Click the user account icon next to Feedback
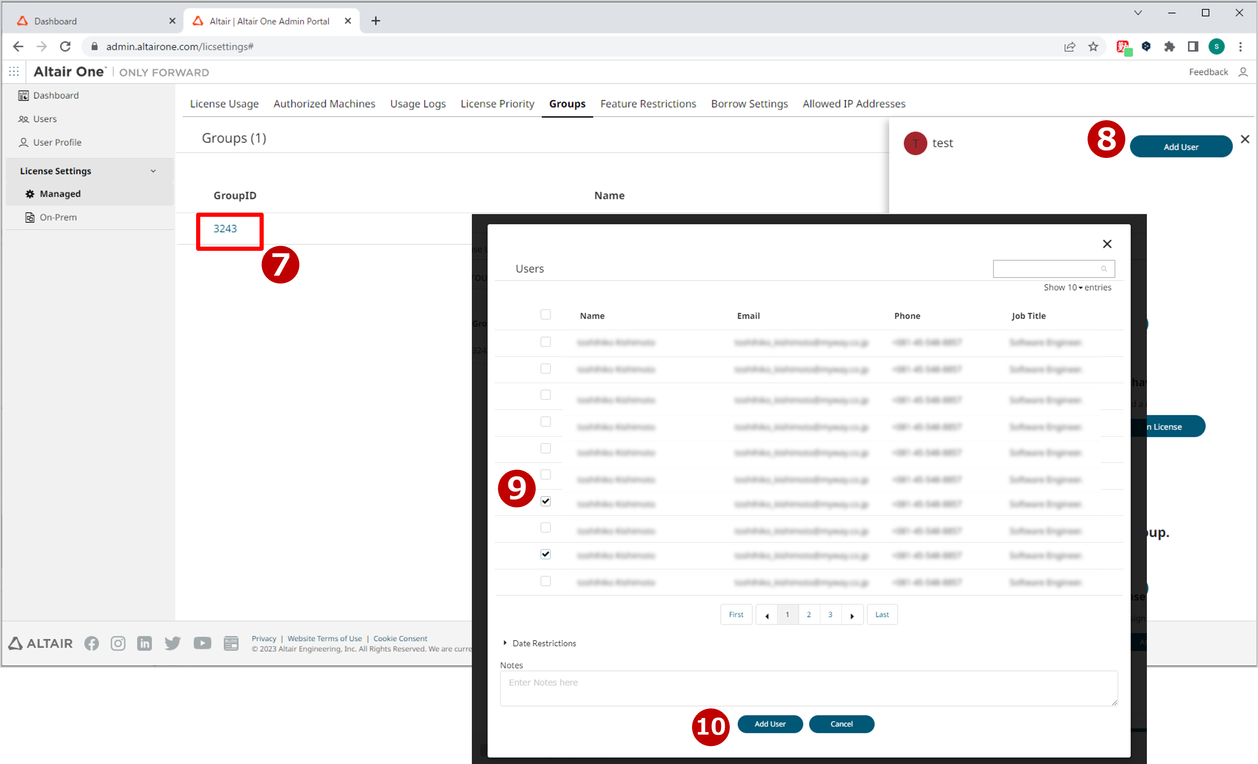 click(1243, 72)
